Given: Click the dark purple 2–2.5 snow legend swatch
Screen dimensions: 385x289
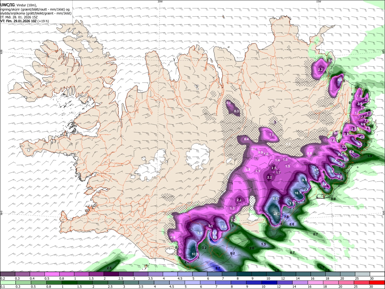Looking at the screenshot, I should click(x=111, y=274).
